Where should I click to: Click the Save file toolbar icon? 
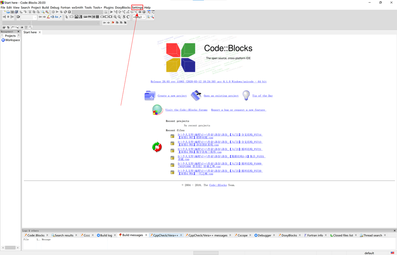click(12, 12)
